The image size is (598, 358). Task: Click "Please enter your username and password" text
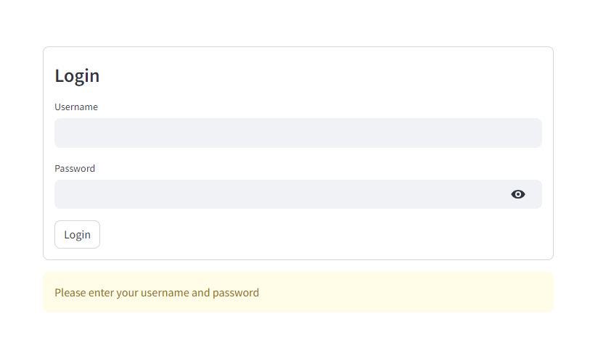point(157,293)
